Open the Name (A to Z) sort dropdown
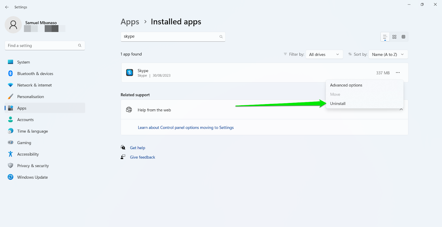442x227 pixels. pyautogui.click(x=388, y=54)
